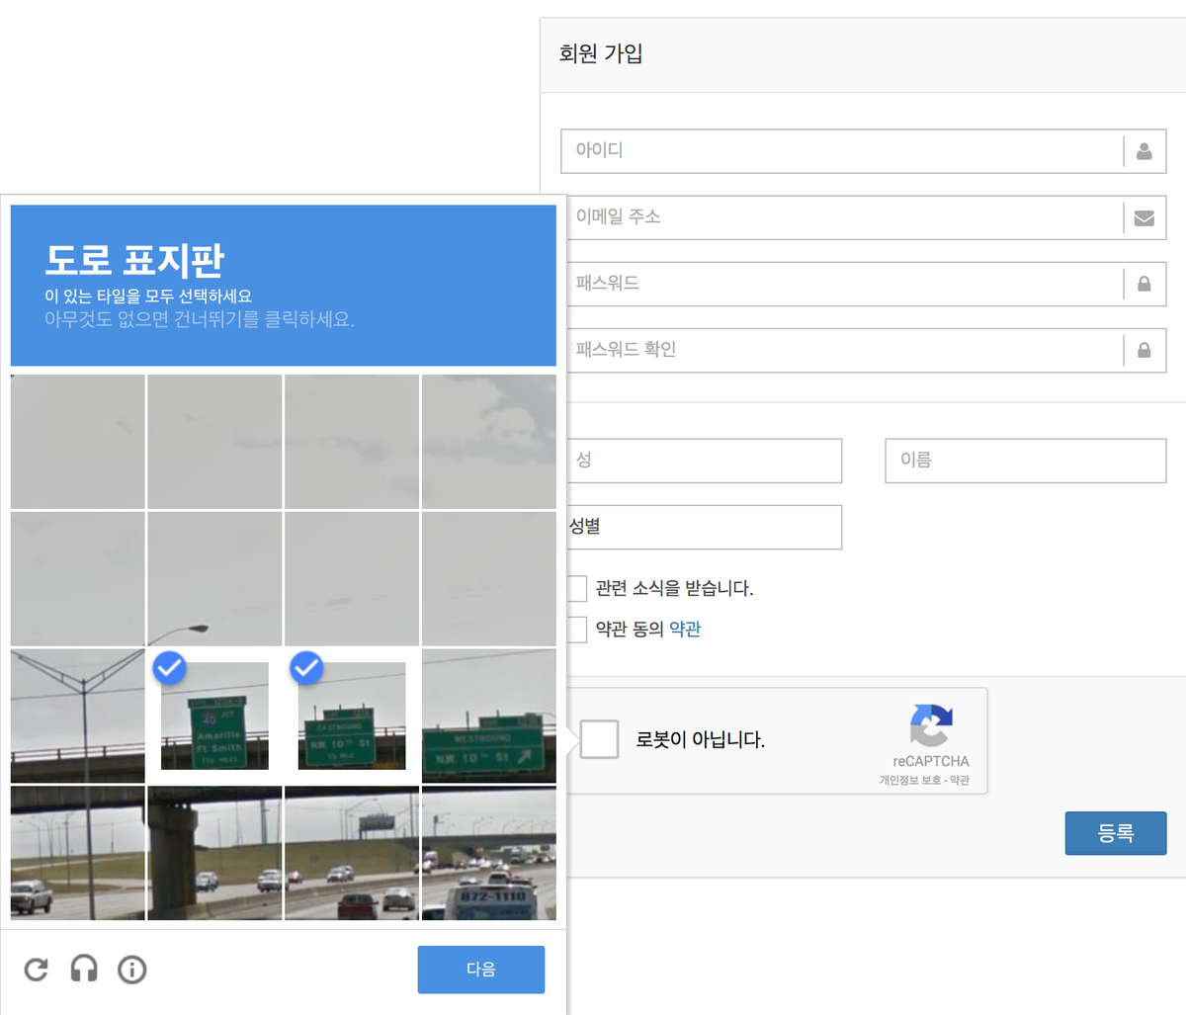
Task: Select the tile with the distant billboard and cars
Action: [352, 853]
